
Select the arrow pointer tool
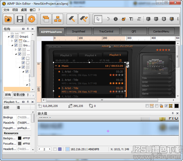coord(98,19)
